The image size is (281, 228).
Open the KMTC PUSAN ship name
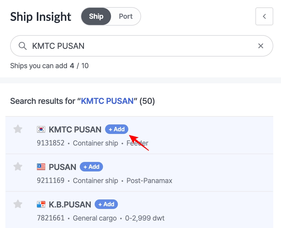pos(75,130)
